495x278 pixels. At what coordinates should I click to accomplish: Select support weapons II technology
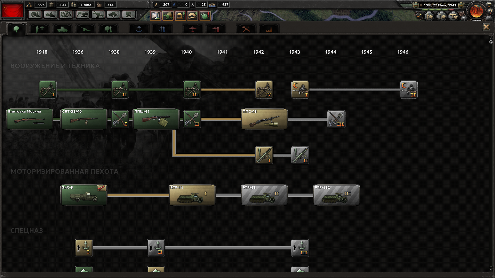click(120, 90)
